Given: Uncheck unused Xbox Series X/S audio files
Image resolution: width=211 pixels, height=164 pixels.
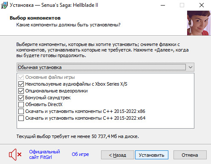Looking at the screenshot, I should point(21,84).
